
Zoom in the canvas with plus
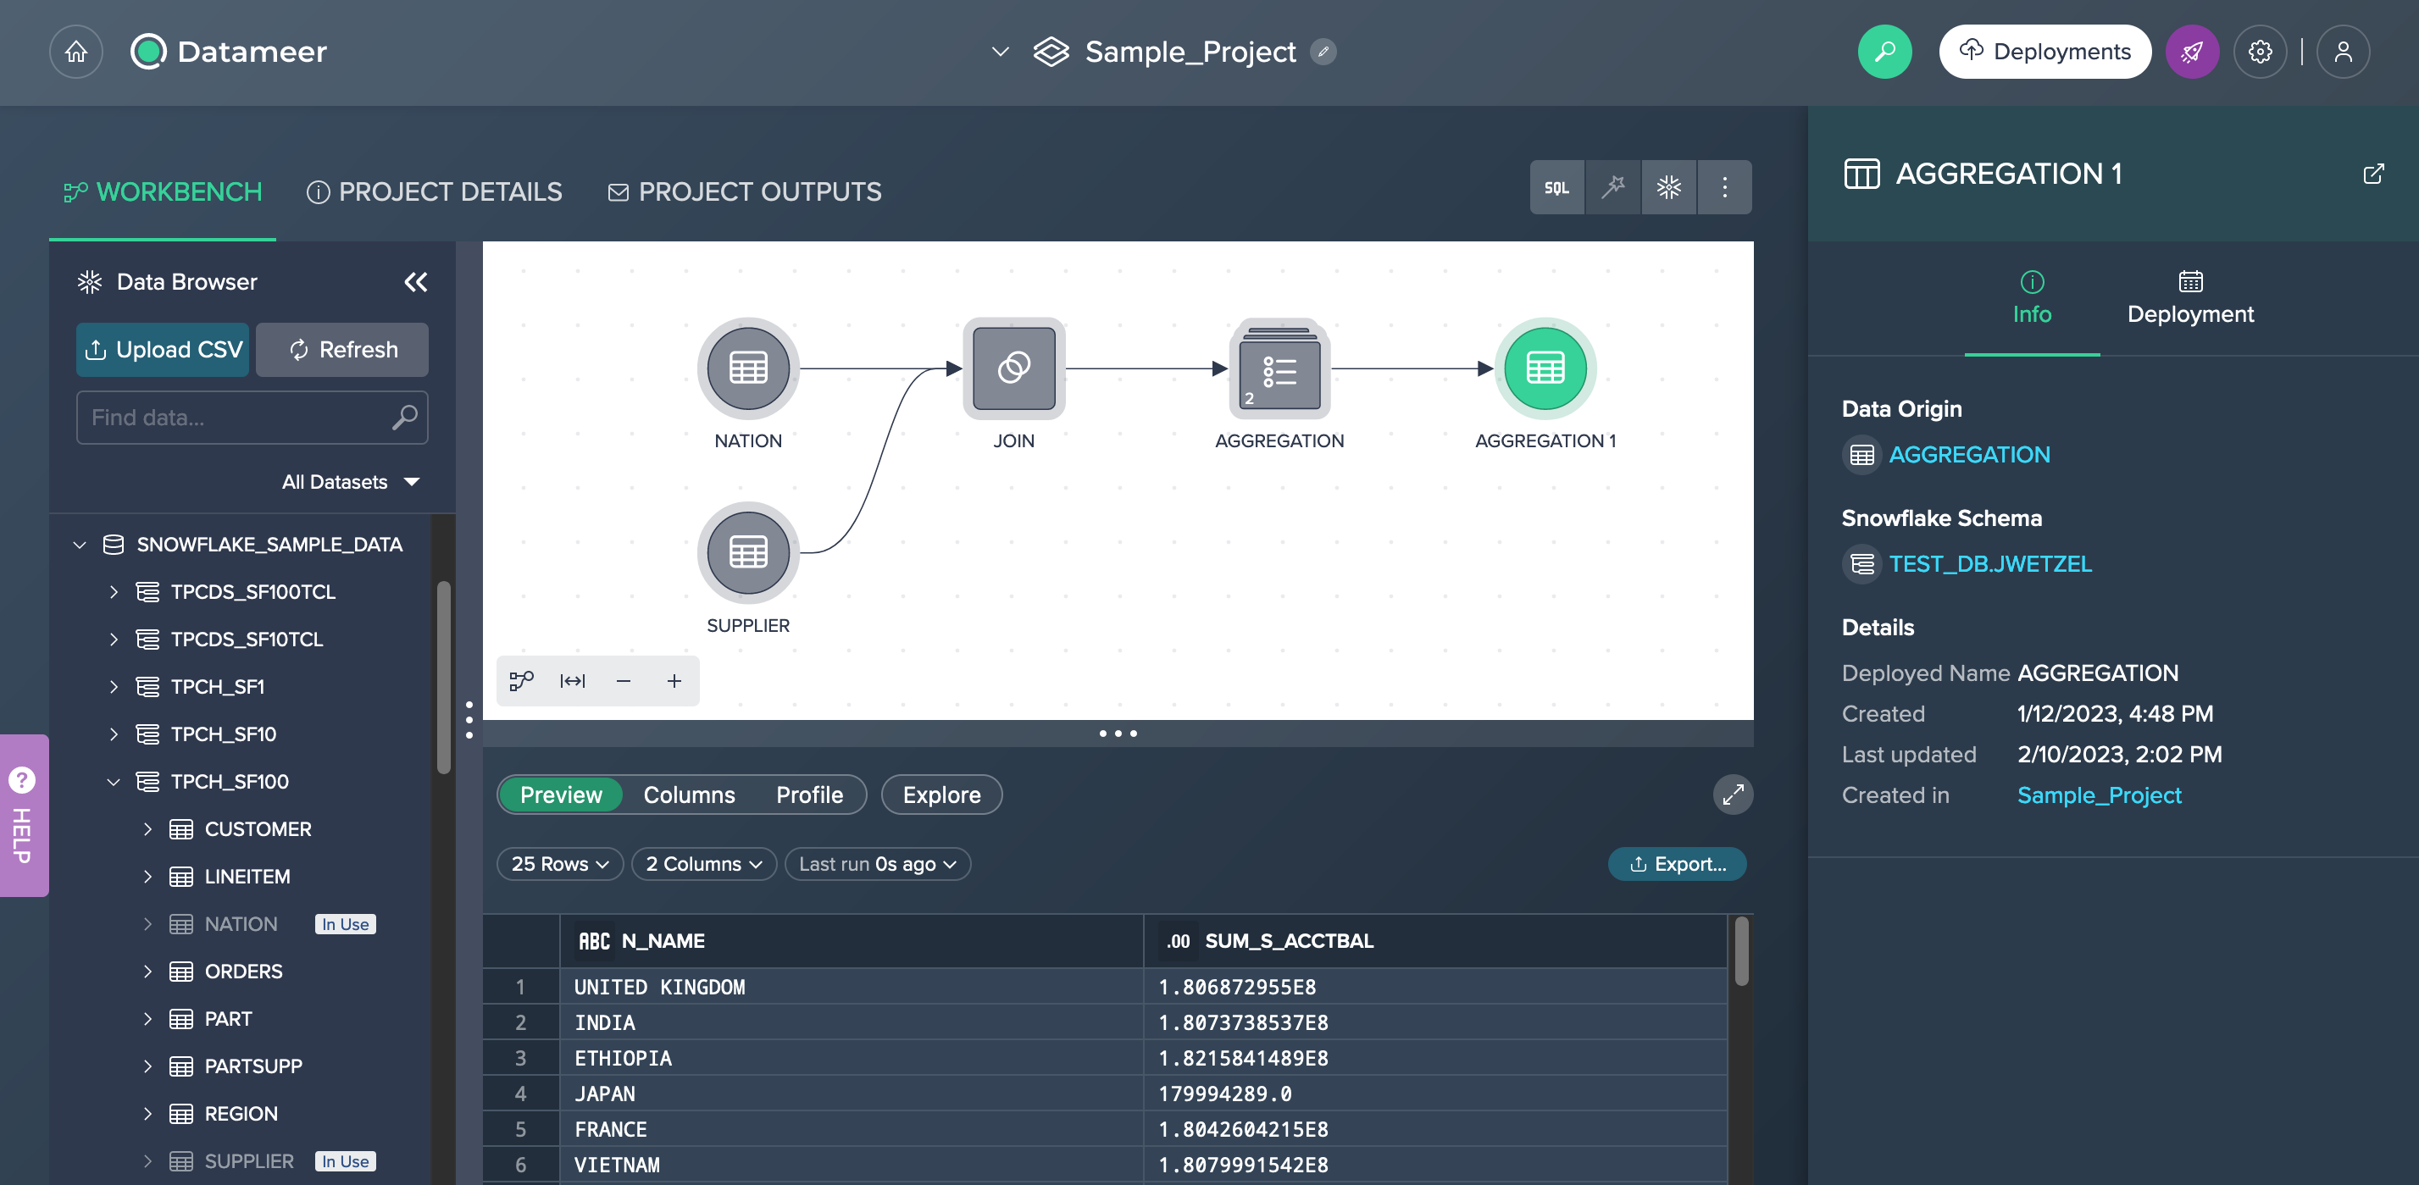pyautogui.click(x=674, y=681)
